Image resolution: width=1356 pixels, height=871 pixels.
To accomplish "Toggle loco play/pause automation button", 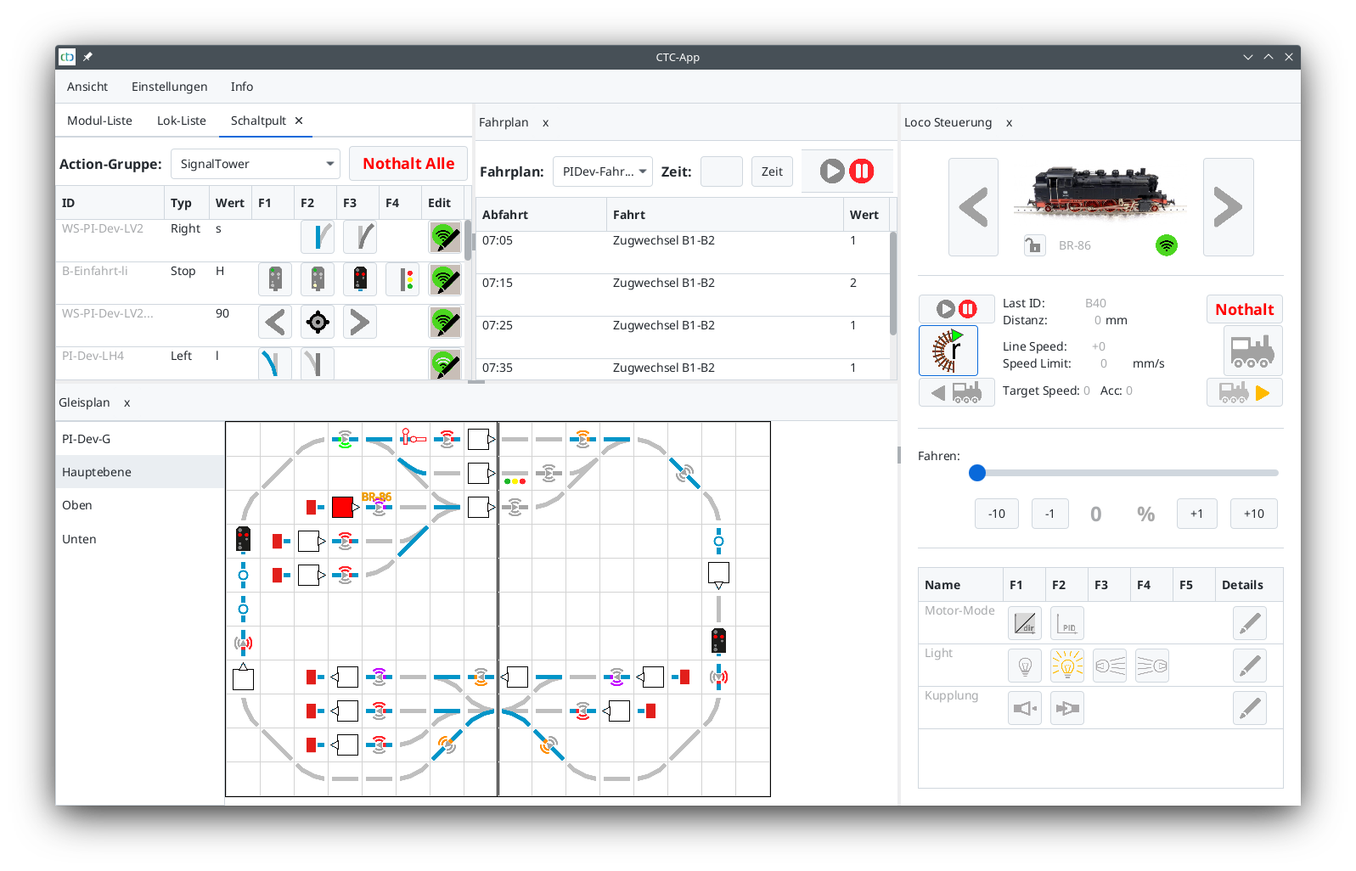I will 957,309.
